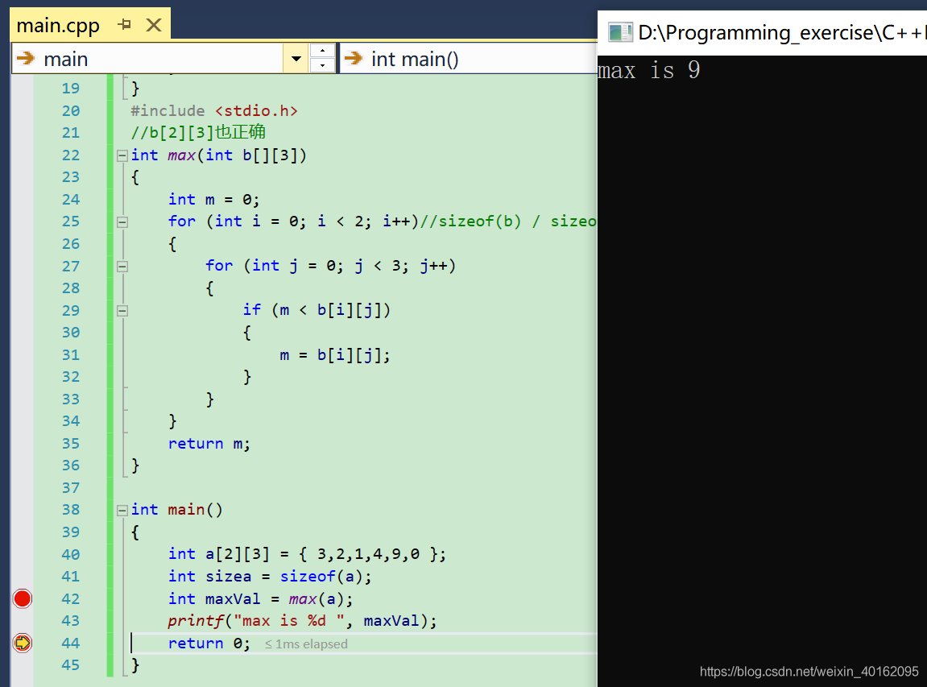Click the 'm = b[i][j];' assignment
Screen dimensions: 927x687
tap(334, 355)
